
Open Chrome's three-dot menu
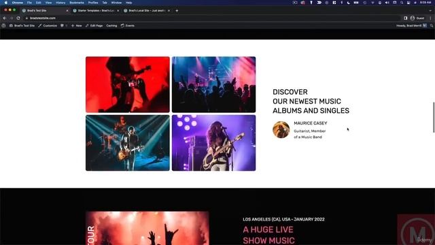(430, 18)
